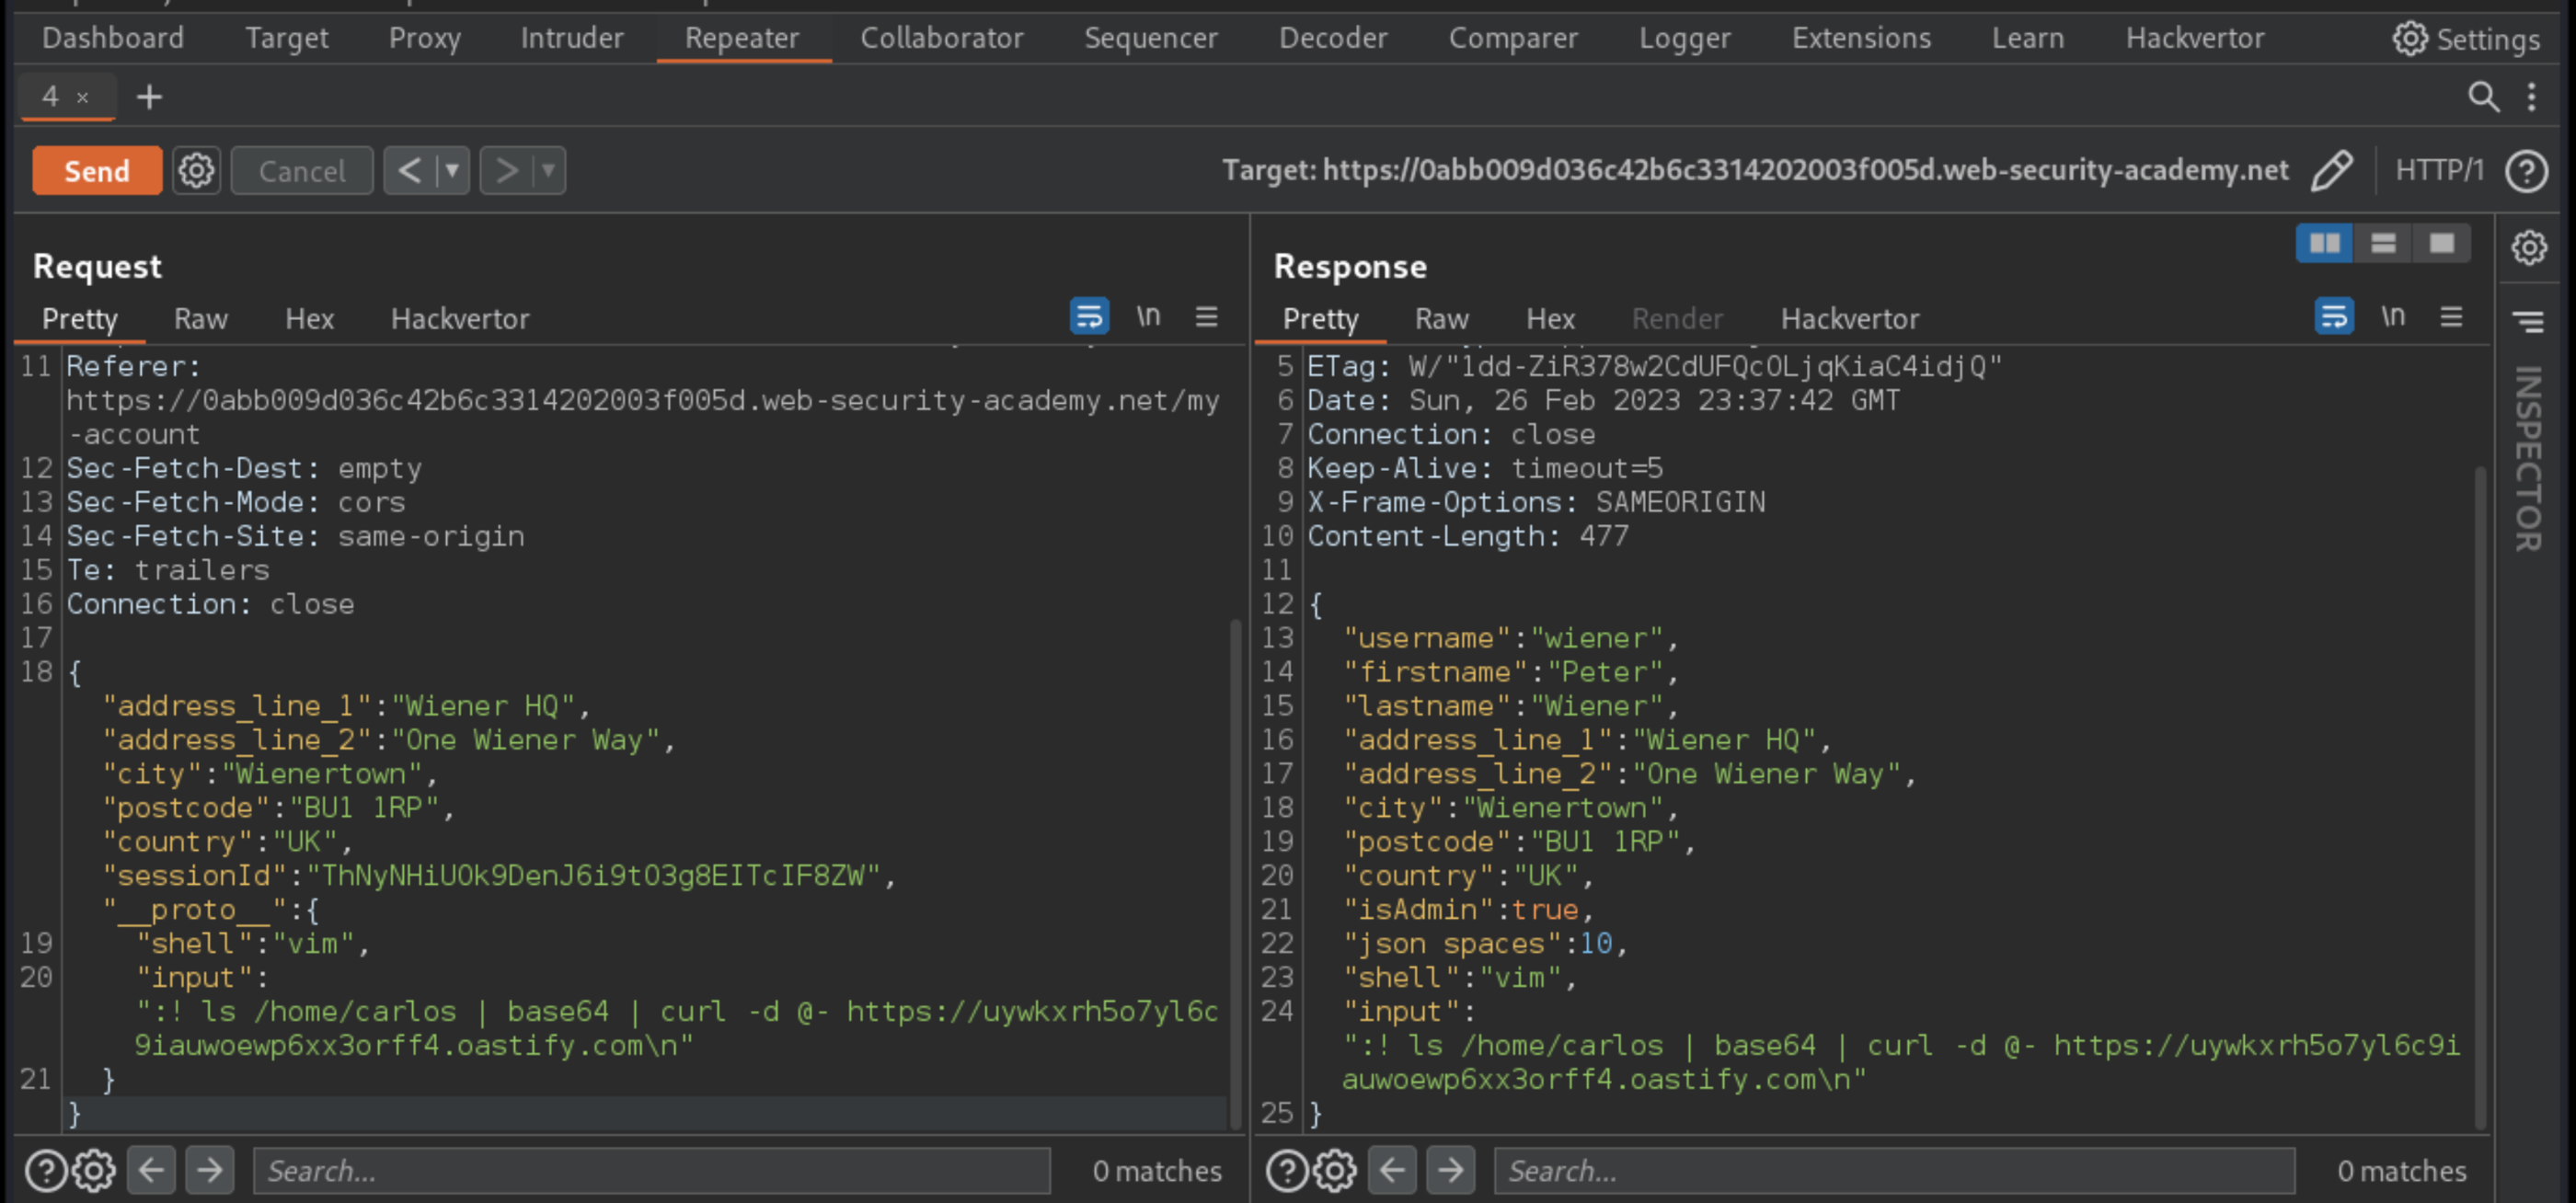Open Response pane hamburger options menu
The height and width of the screenshot is (1203, 2576).
pyautogui.click(x=2450, y=316)
